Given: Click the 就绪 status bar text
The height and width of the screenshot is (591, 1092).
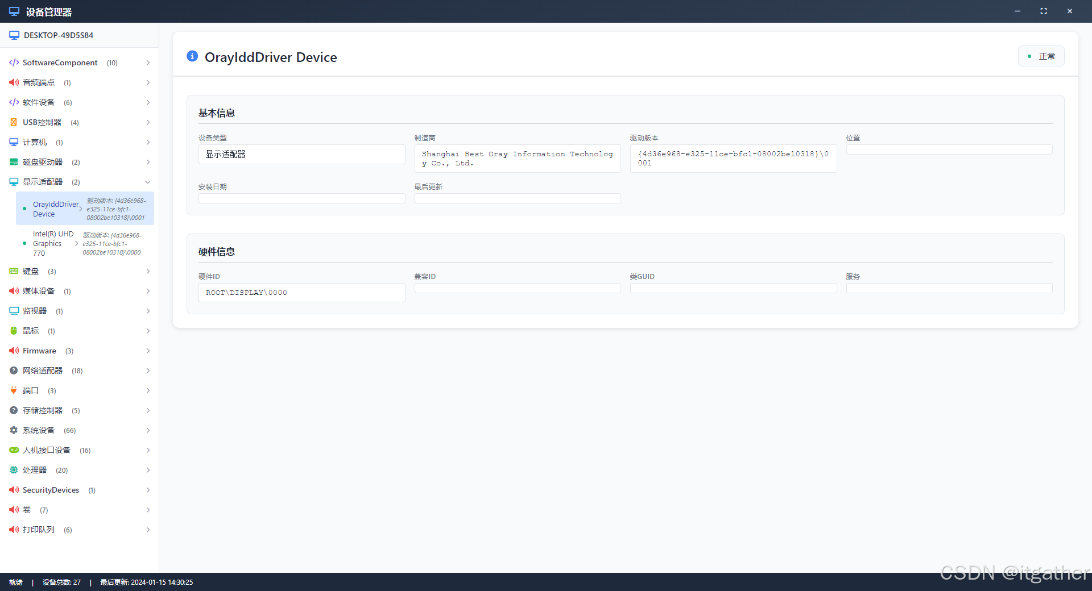Looking at the screenshot, I should click(x=16, y=582).
